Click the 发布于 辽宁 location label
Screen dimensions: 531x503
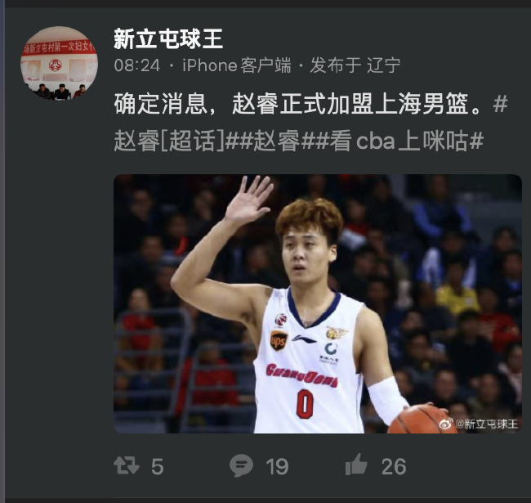(355, 65)
